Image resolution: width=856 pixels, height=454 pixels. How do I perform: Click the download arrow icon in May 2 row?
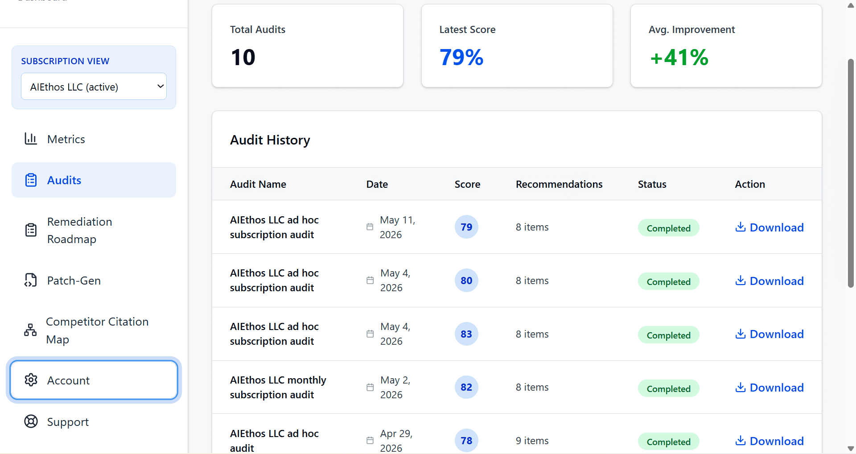coord(741,387)
